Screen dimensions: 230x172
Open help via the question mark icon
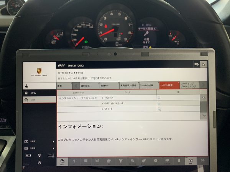[x=74, y=161]
